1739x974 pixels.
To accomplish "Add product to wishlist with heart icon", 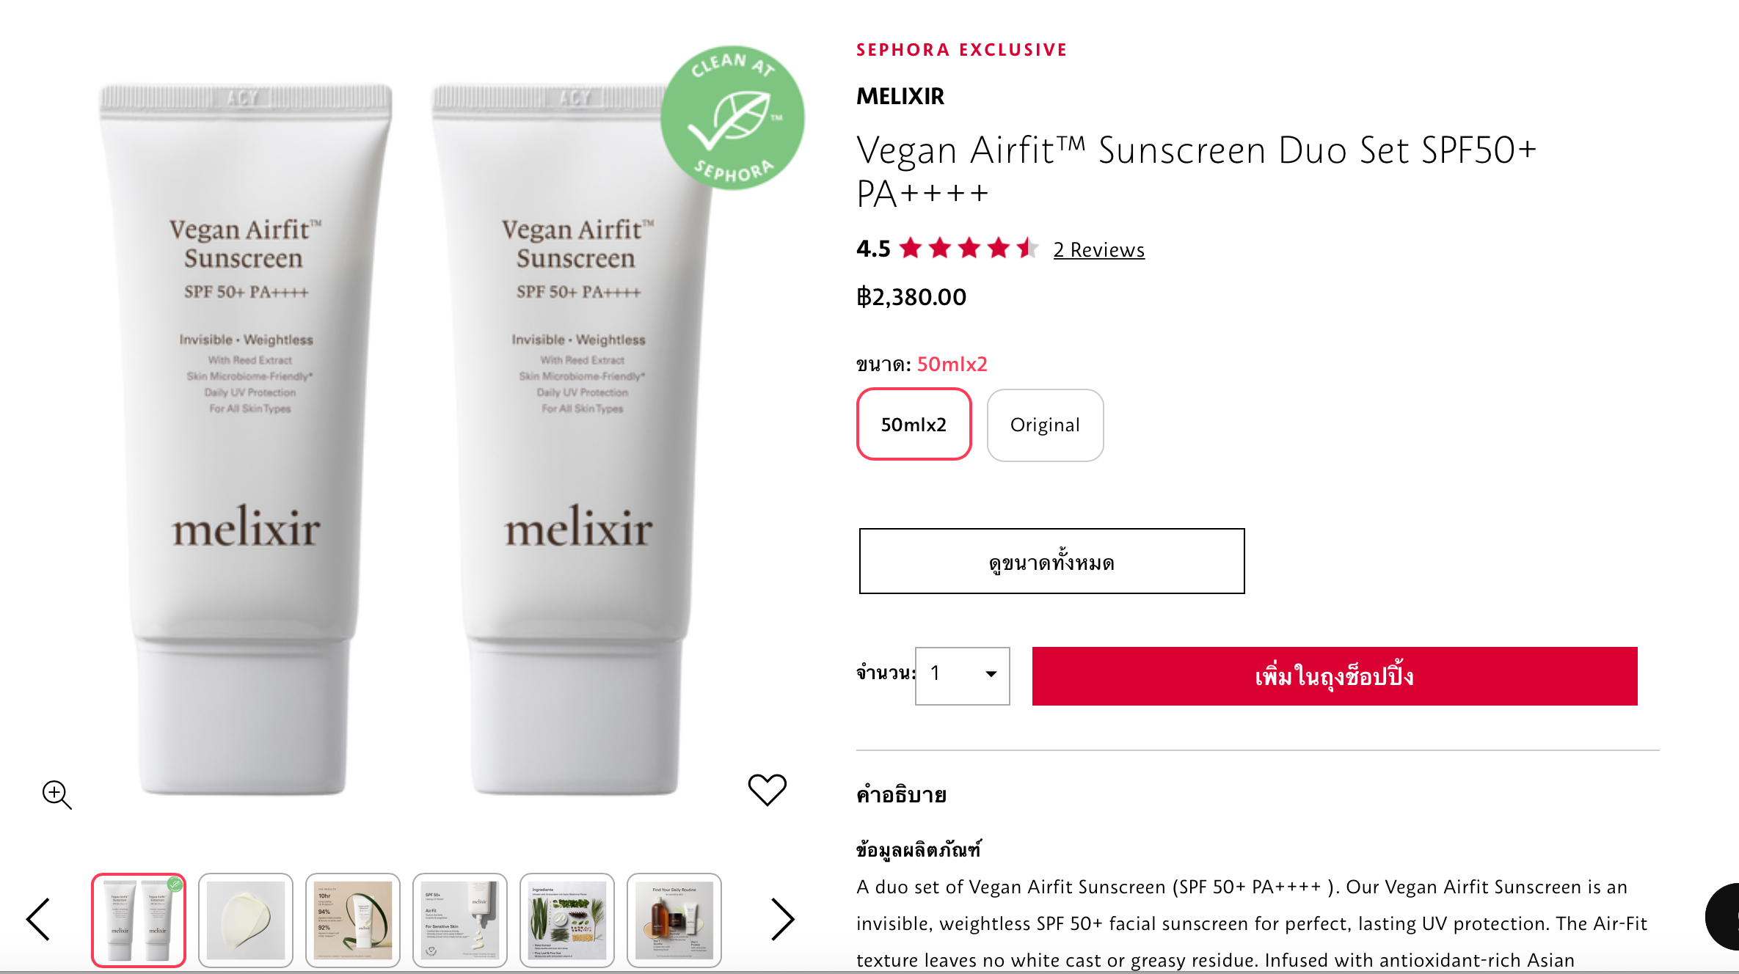I will pyautogui.click(x=767, y=790).
